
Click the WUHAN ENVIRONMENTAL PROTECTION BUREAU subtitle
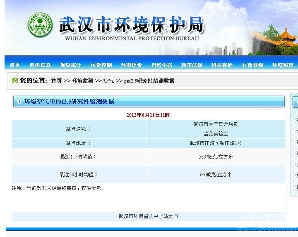point(132,38)
